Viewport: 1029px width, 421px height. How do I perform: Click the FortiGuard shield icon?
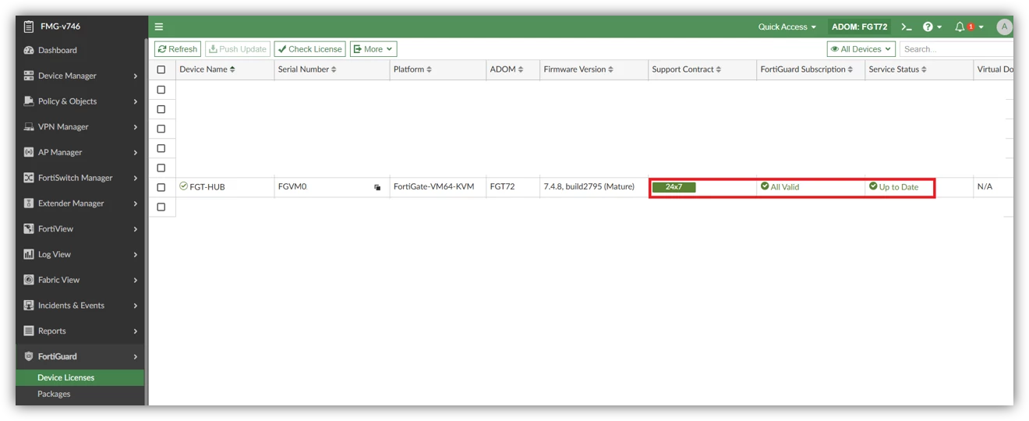click(29, 356)
